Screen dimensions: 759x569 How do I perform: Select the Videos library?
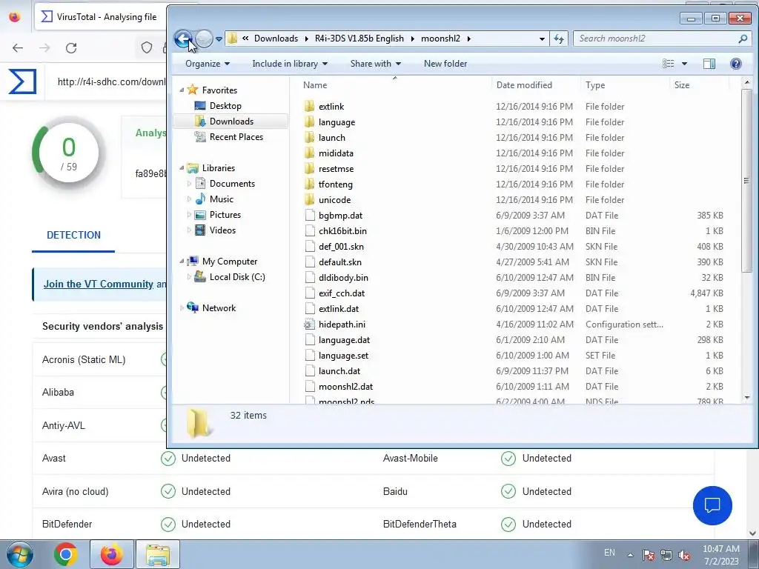pos(222,230)
